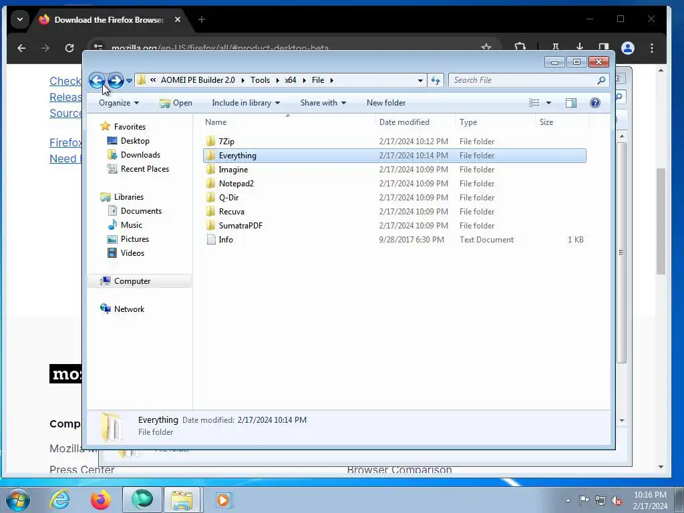Click the refresh button next to address bar
684x513 pixels.
pos(436,80)
